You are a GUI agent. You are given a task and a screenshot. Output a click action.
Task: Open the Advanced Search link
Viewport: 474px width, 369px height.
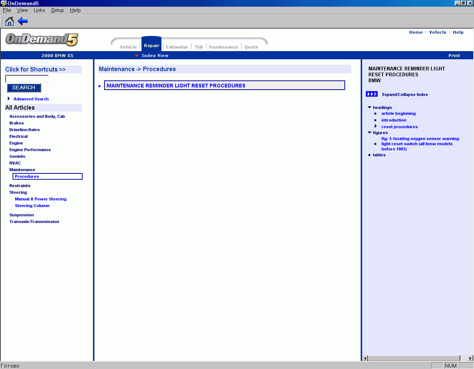pyautogui.click(x=31, y=99)
